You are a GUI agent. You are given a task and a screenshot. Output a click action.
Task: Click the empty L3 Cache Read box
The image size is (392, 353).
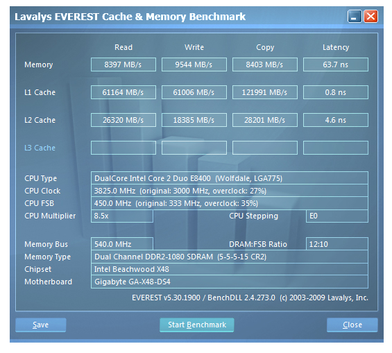[x=123, y=148]
